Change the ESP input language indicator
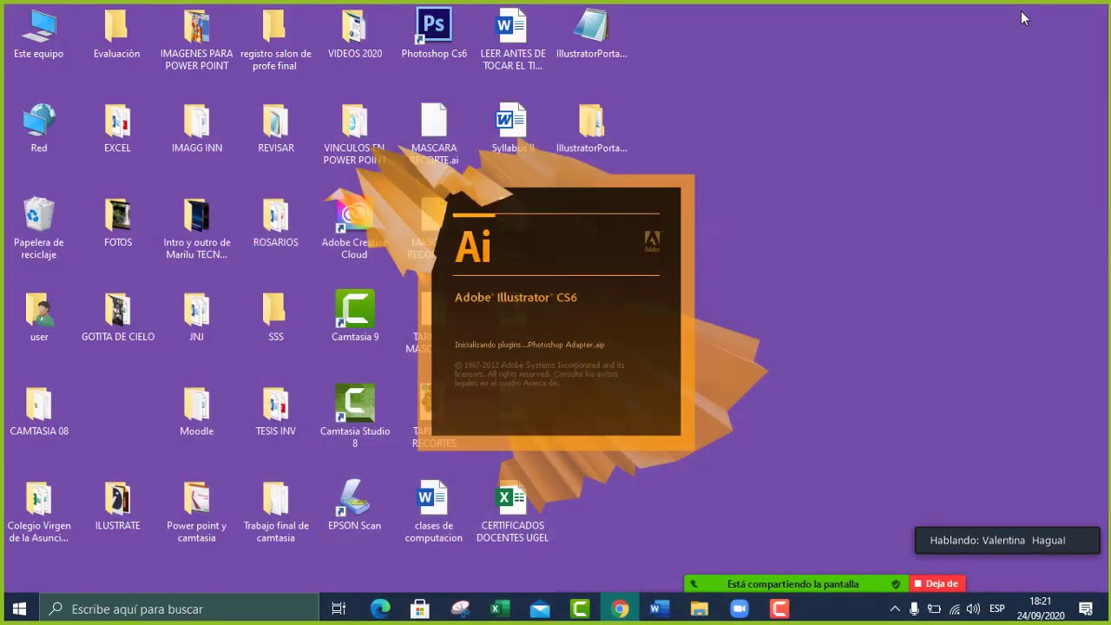The image size is (1111, 625). [997, 609]
